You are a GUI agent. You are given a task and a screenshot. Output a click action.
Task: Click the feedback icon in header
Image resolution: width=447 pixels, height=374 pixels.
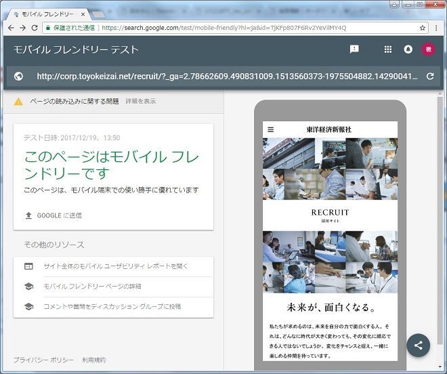(x=354, y=49)
